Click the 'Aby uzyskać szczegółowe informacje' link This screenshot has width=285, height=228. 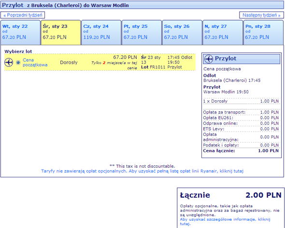point(225,221)
